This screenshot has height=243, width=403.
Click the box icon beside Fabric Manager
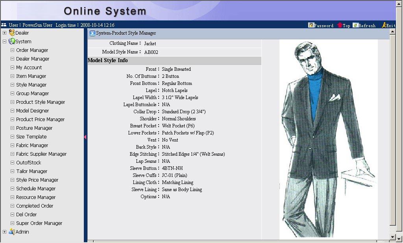[x=12, y=145]
